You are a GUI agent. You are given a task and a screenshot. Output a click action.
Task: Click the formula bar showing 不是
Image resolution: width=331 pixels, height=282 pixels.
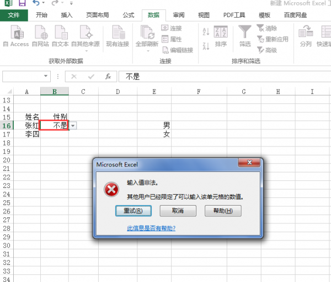(225, 76)
